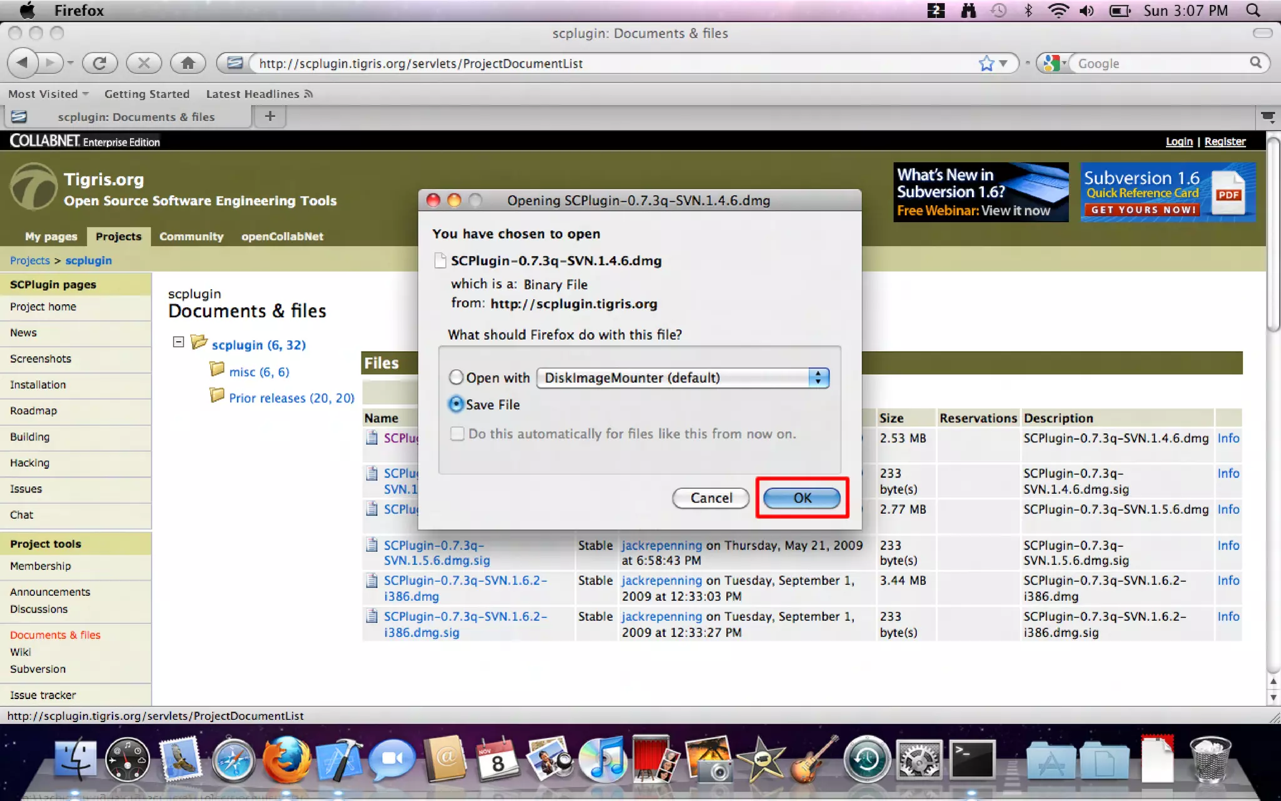
Task: Select the Save File radio button
Action: (456, 404)
